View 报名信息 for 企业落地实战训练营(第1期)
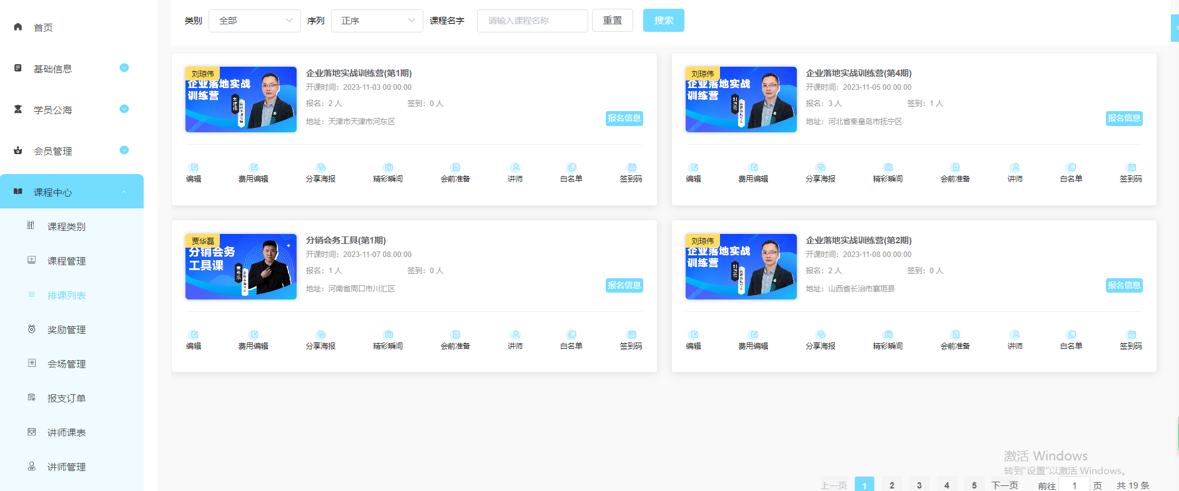The height and width of the screenshot is (491, 1179). (x=624, y=118)
